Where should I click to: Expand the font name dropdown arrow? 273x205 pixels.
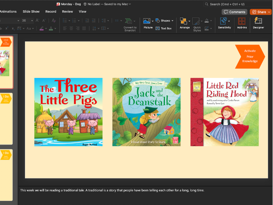[18, 21]
